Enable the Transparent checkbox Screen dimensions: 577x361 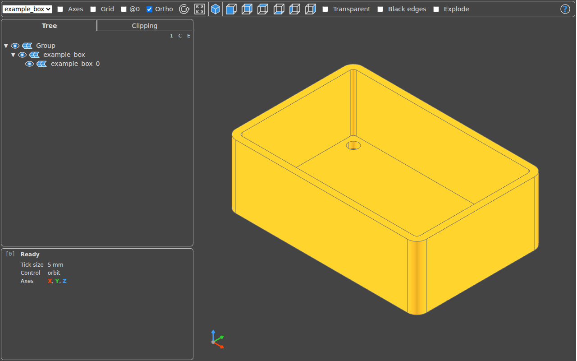(x=325, y=9)
